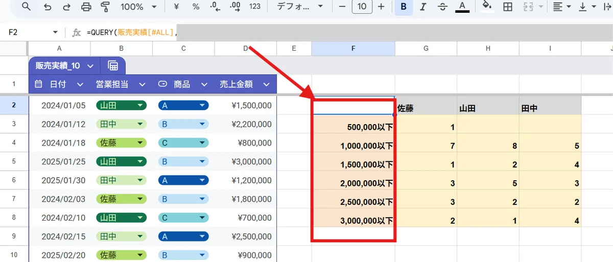Open the 営業担当 column header dropdown
Image resolution: width=613 pixels, height=262 pixels.
point(142,84)
